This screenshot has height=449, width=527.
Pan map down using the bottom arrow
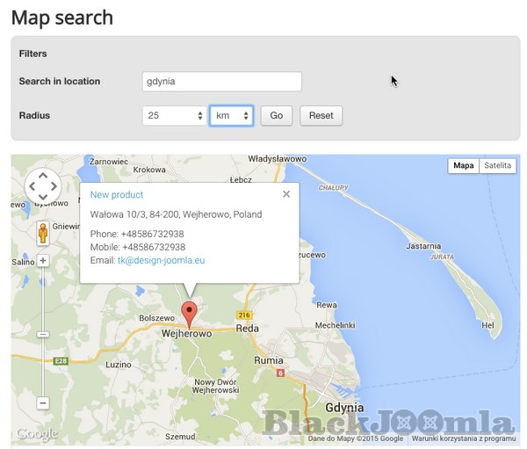pos(42,198)
